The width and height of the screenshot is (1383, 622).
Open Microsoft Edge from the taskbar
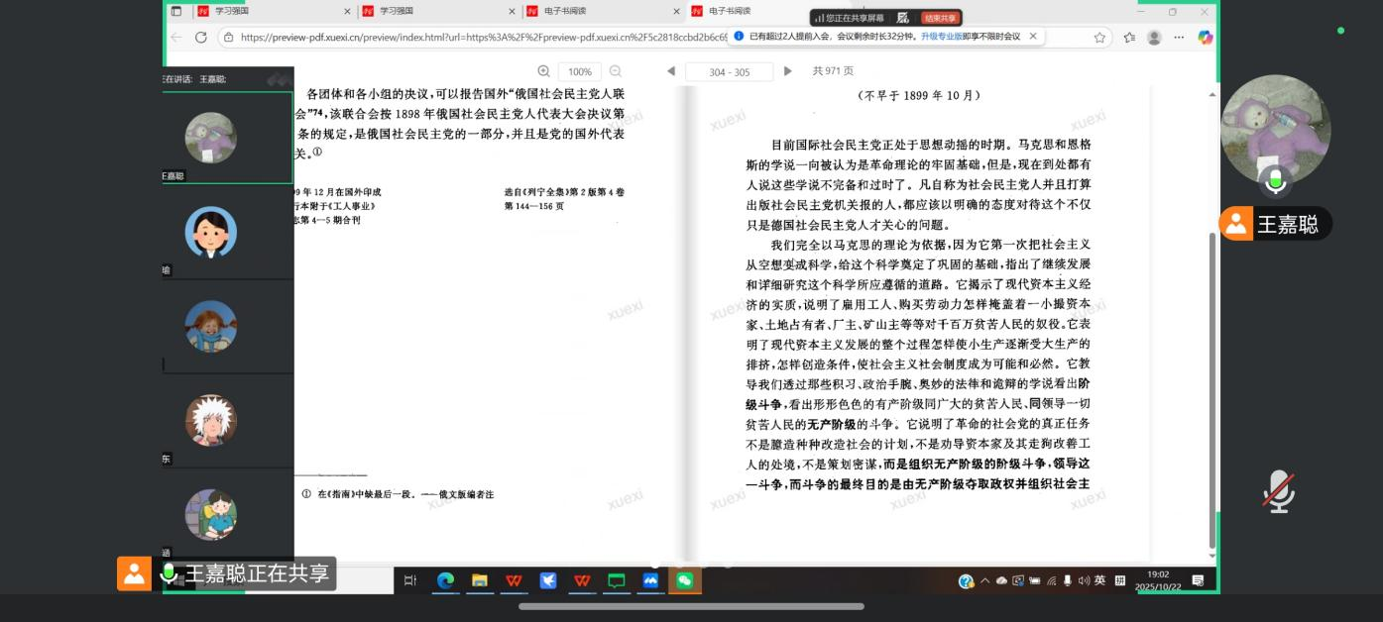coord(445,581)
